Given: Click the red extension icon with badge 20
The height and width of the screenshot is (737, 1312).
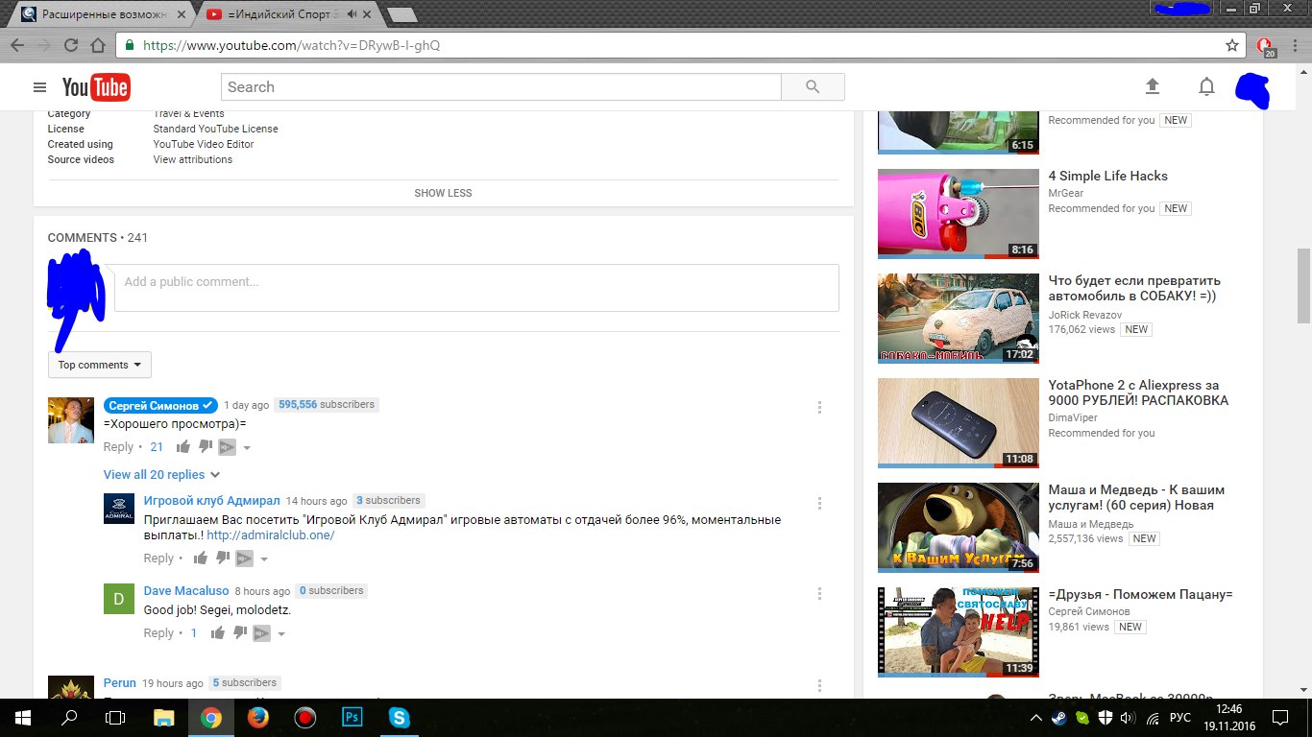Looking at the screenshot, I should pos(1266,46).
